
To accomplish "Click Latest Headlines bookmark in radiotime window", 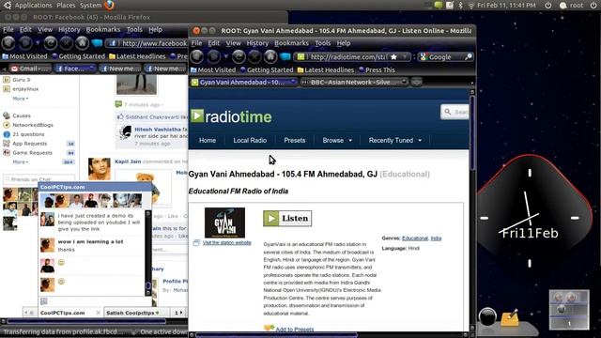I will pyautogui.click(x=326, y=69).
